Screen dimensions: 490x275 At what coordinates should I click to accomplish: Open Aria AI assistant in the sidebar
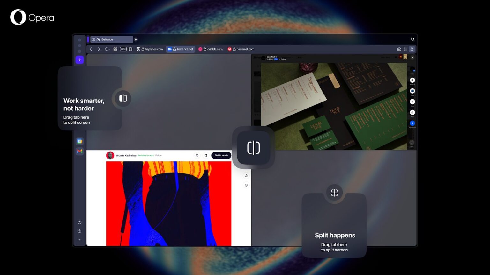click(80, 60)
